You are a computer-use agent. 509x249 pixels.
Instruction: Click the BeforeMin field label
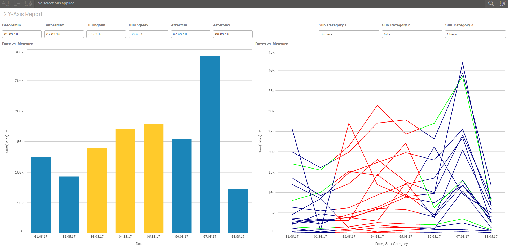coord(11,25)
